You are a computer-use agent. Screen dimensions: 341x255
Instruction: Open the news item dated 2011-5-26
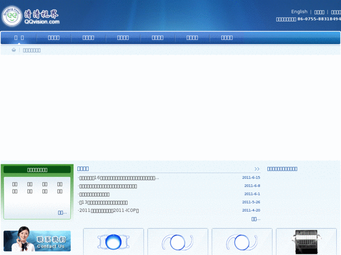click(103, 203)
